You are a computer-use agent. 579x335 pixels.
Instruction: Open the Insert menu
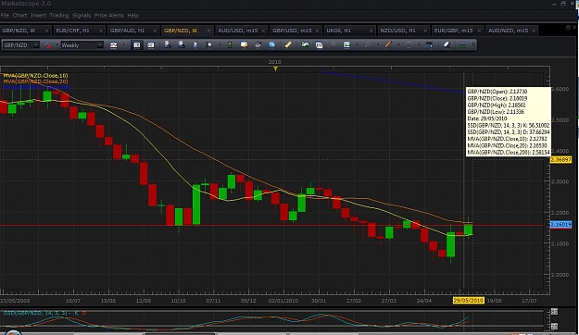click(x=38, y=16)
